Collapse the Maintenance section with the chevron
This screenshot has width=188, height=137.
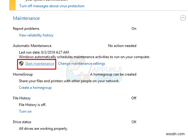(x=183, y=18)
